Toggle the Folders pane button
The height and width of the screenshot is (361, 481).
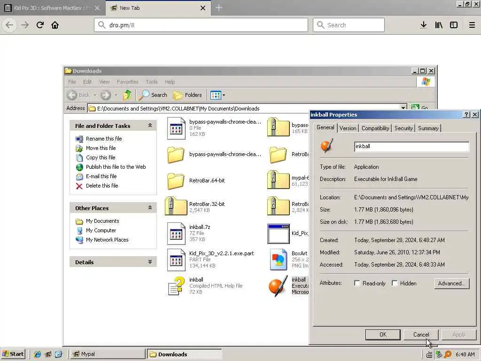[x=187, y=95]
